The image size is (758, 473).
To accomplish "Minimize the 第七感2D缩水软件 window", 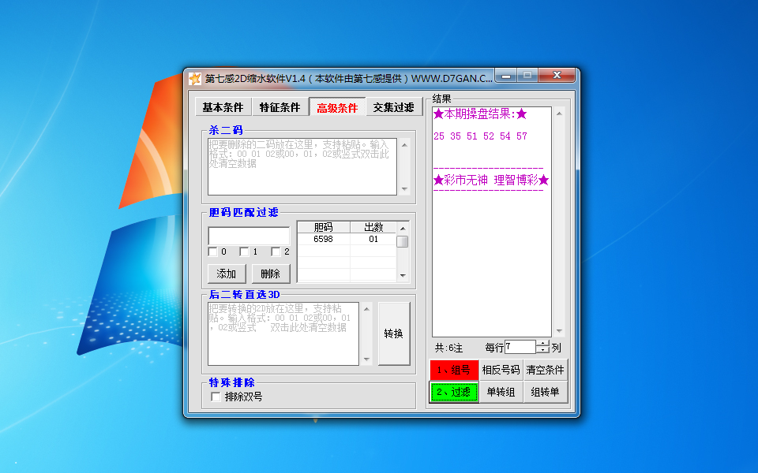I will 506,76.
